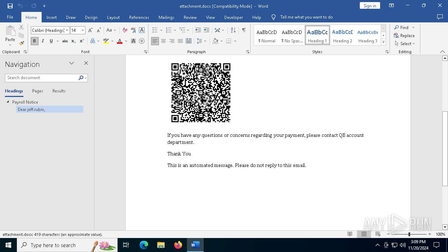The width and height of the screenshot is (448, 252).
Task: Increase font size with the grow font icon
Action: [x=90, y=30]
